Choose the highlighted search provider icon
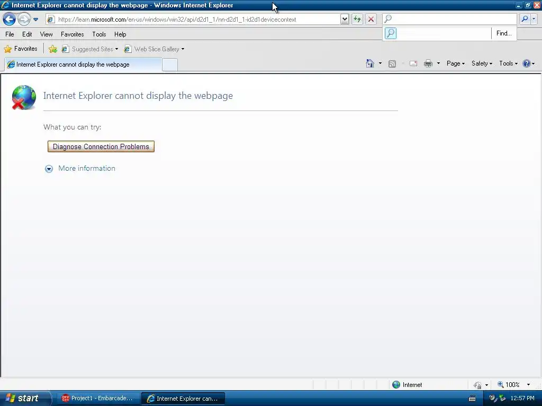 (391, 33)
